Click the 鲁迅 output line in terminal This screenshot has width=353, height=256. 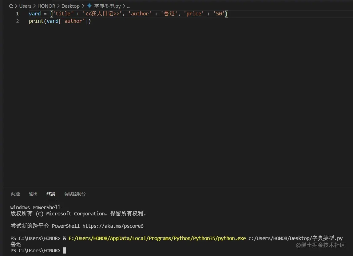click(16, 244)
